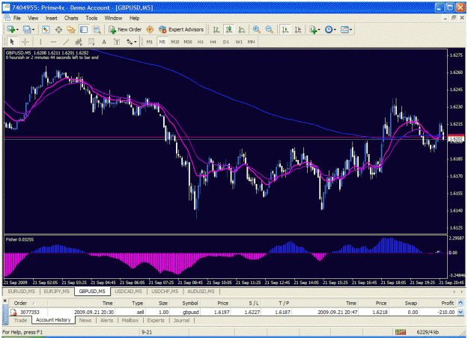Toggle chart Auto Scroll
Viewport: 468px width, 338px height.
(x=285, y=29)
